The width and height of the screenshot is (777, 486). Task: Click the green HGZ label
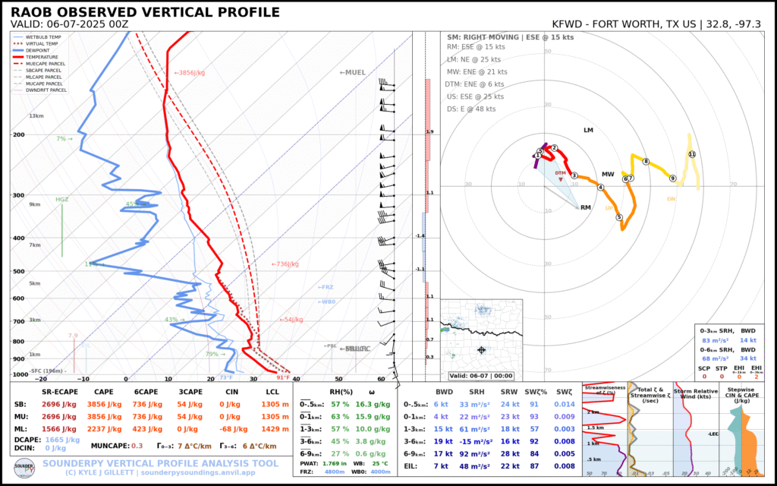[62, 200]
